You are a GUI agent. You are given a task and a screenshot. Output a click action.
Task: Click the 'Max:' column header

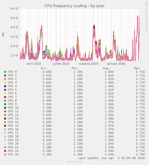coord(138,68)
